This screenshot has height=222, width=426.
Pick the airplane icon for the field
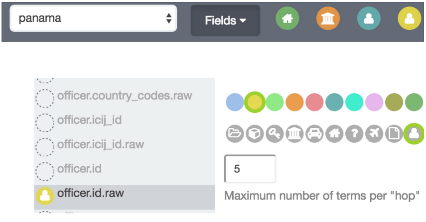coord(374,133)
